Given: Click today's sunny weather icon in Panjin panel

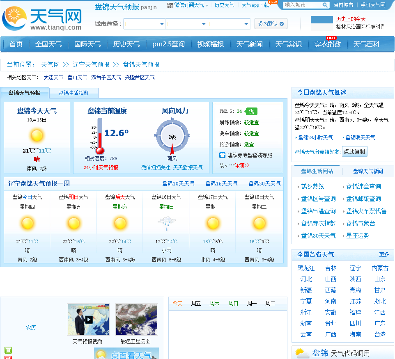Looking at the screenshot, I should [x=37, y=135].
